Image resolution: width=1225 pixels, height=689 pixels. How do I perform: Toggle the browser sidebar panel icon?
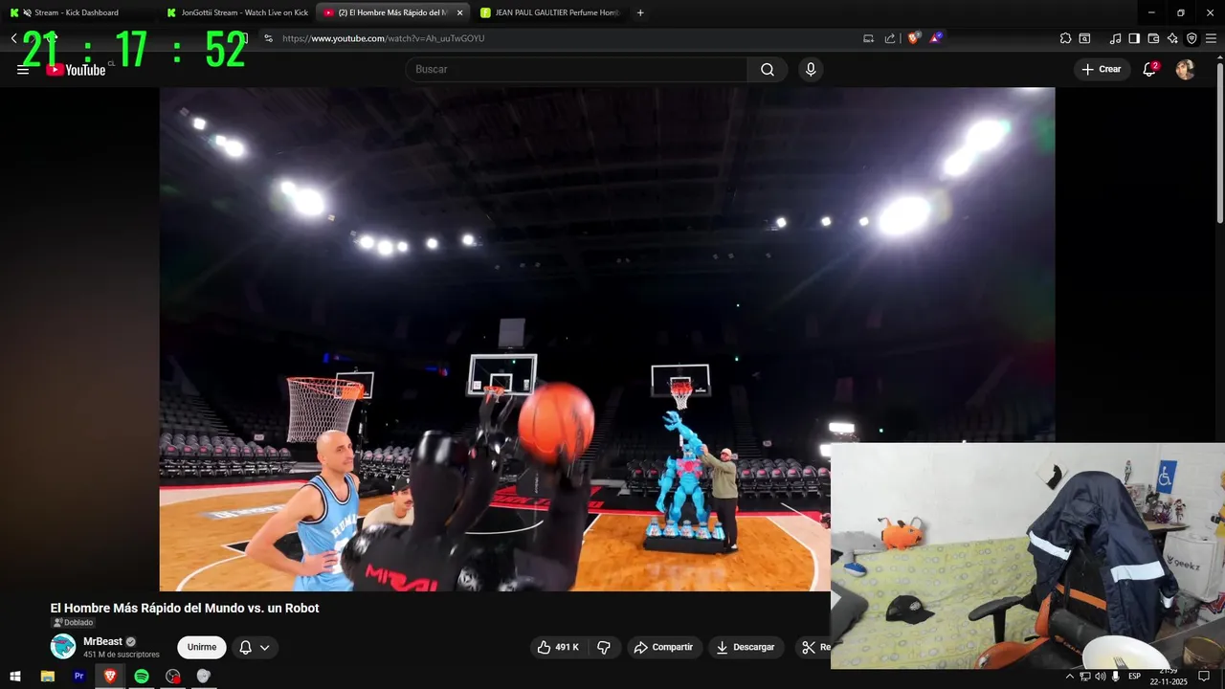[1134, 38]
